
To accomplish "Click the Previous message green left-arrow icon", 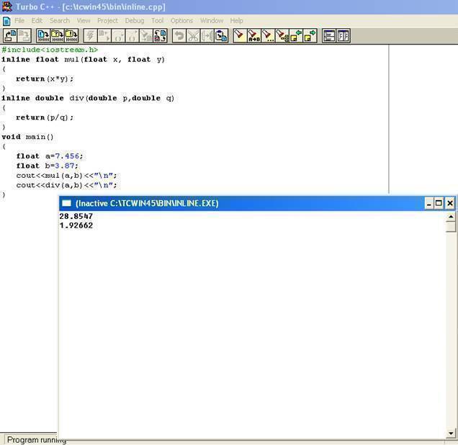I will coord(295,36).
